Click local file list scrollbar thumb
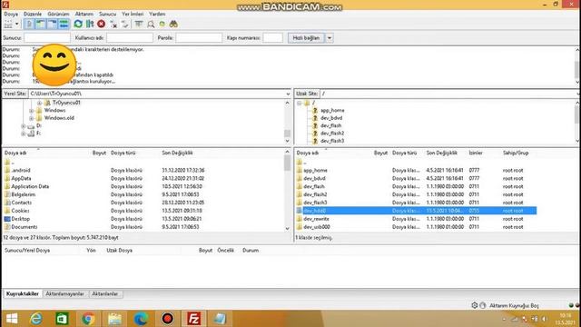581x327 pixels. (288, 163)
